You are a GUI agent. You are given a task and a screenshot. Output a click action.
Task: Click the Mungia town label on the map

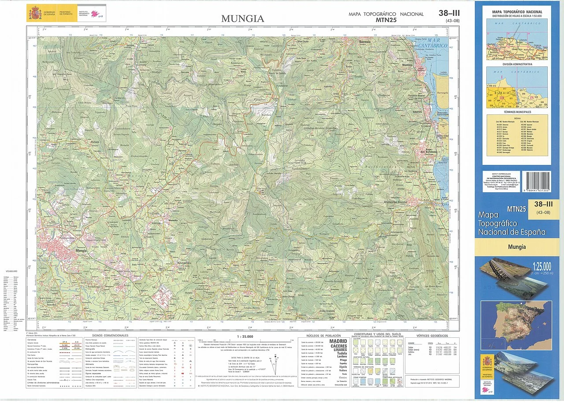82,250
